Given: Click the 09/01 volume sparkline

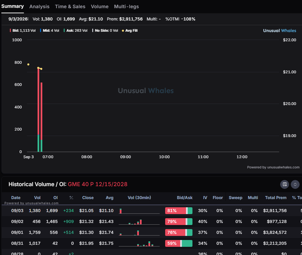Looking at the screenshot, I should (x=139, y=233).
